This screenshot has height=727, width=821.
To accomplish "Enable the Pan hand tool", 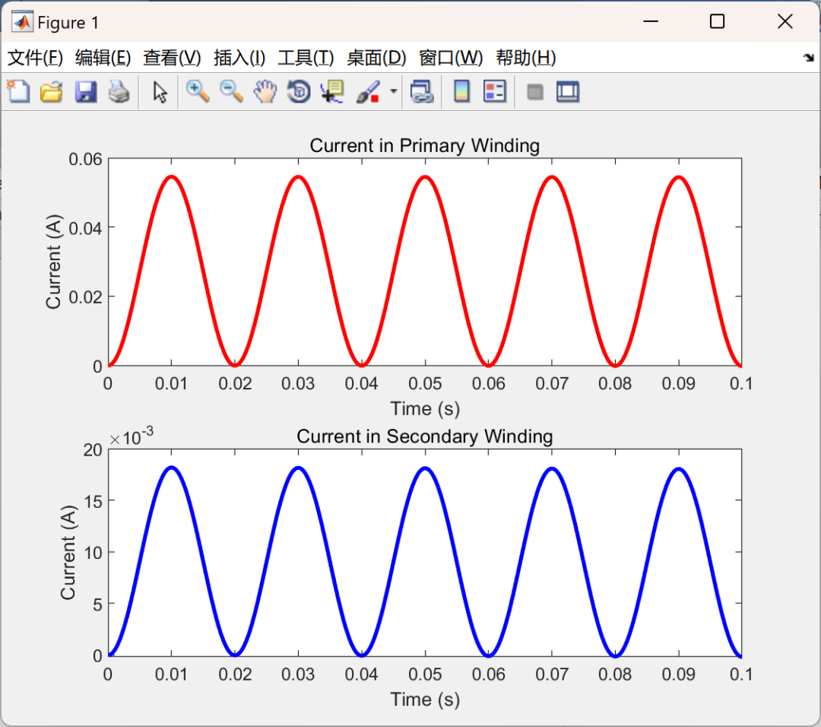I will pos(265,92).
